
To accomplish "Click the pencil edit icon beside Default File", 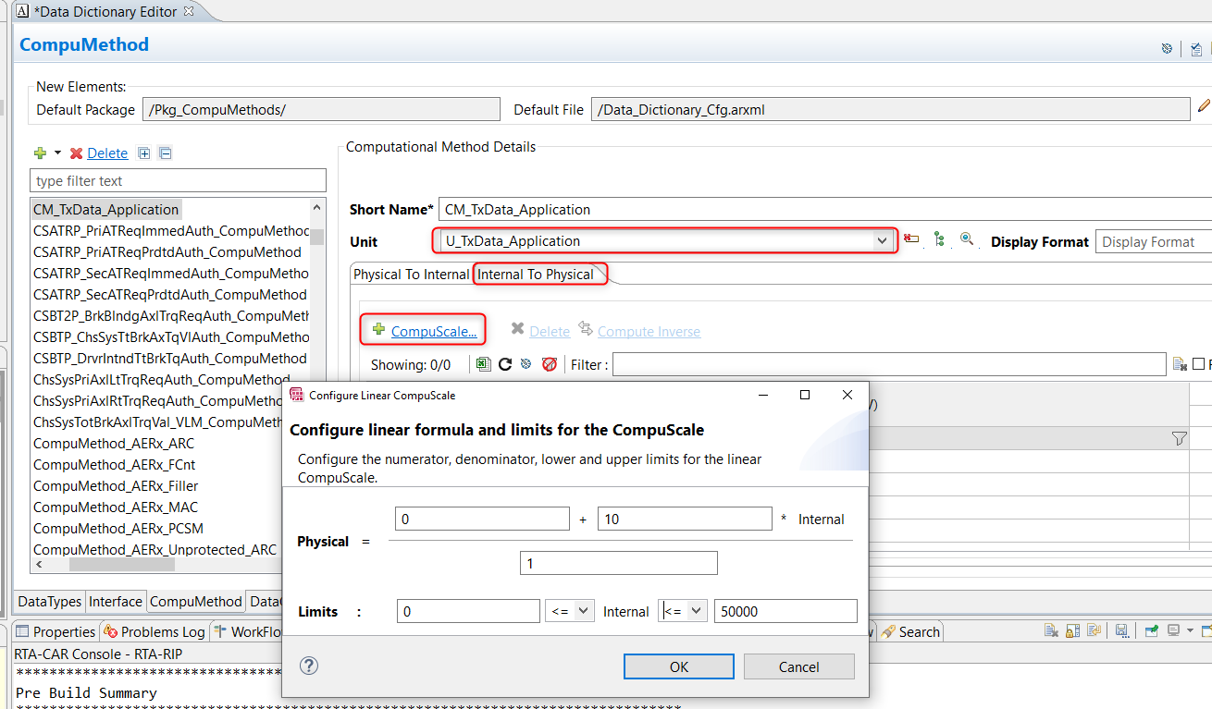I will (x=1204, y=105).
